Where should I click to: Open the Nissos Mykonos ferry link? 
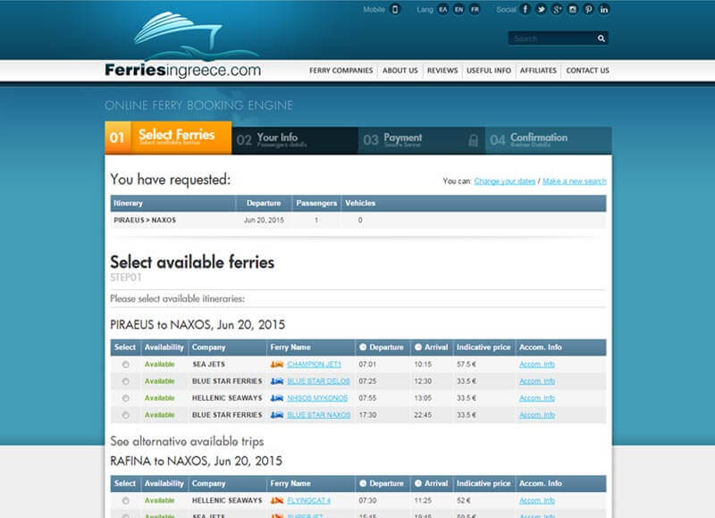(317, 398)
